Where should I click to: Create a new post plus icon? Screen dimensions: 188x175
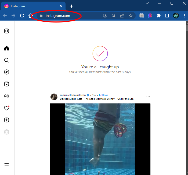[6, 120]
